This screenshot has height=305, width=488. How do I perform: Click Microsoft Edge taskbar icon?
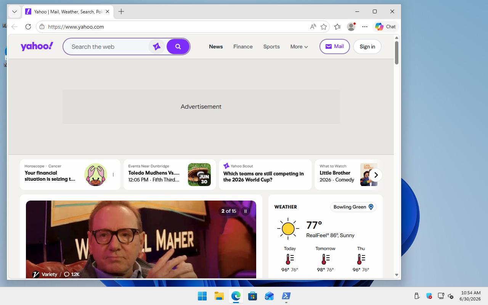[x=236, y=296]
